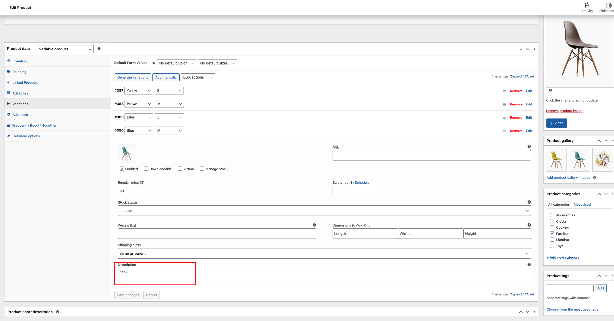Viewport: 614px width, 321px height.
Task: Open the Variable product type dropdown
Action: click(x=65, y=49)
